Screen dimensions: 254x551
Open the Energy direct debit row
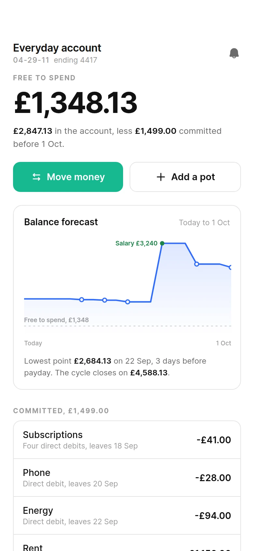point(127,515)
